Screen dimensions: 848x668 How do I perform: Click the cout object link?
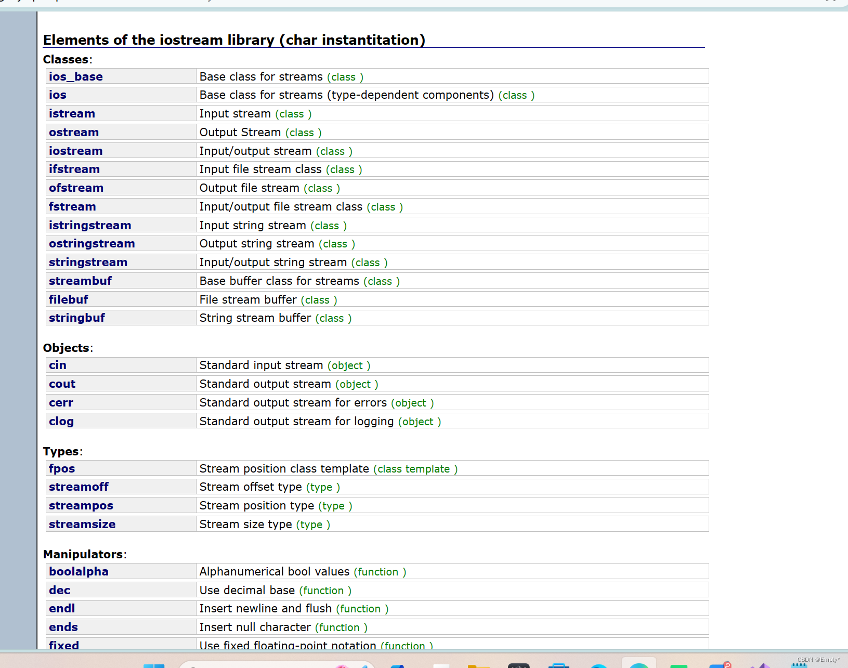coord(62,384)
